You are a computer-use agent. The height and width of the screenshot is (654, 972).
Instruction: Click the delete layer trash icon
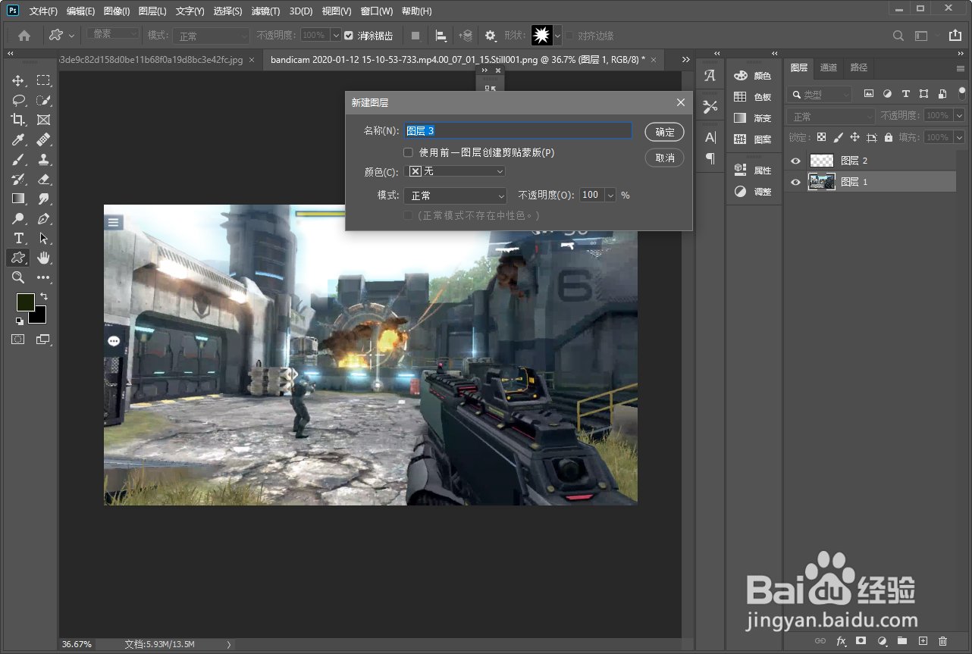[x=943, y=641]
